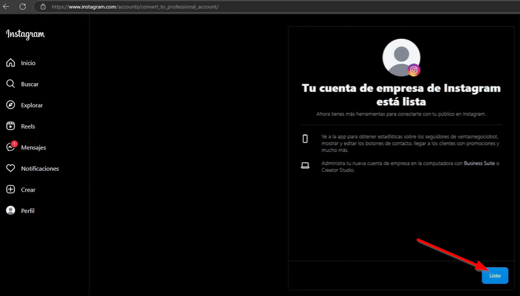Image resolution: width=520 pixels, height=296 pixels.
Task: Reload the page with the refresh icon
Action: (23, 6)
